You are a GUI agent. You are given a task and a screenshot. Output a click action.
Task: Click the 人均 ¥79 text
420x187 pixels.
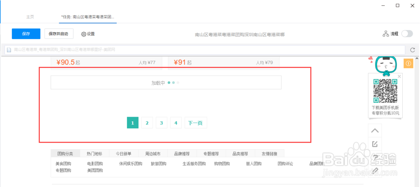click(x=264, y=63)
